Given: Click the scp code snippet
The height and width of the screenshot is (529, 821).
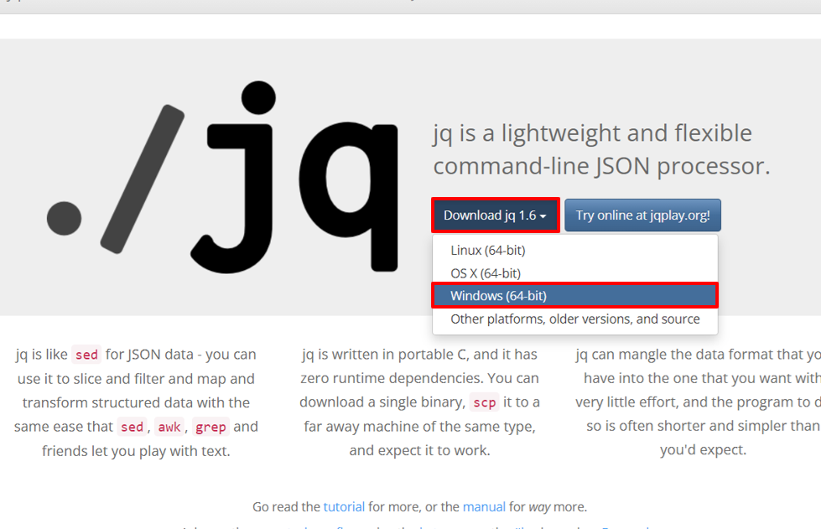Looking at the screenshot, I should tap(485, 402).
